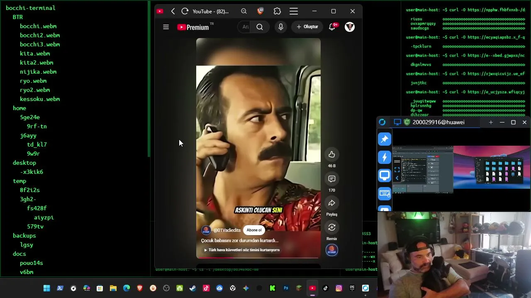This screenshot has width=531, height=298.
Task: Share the Short using Paylaş
Action: [332, 203]
